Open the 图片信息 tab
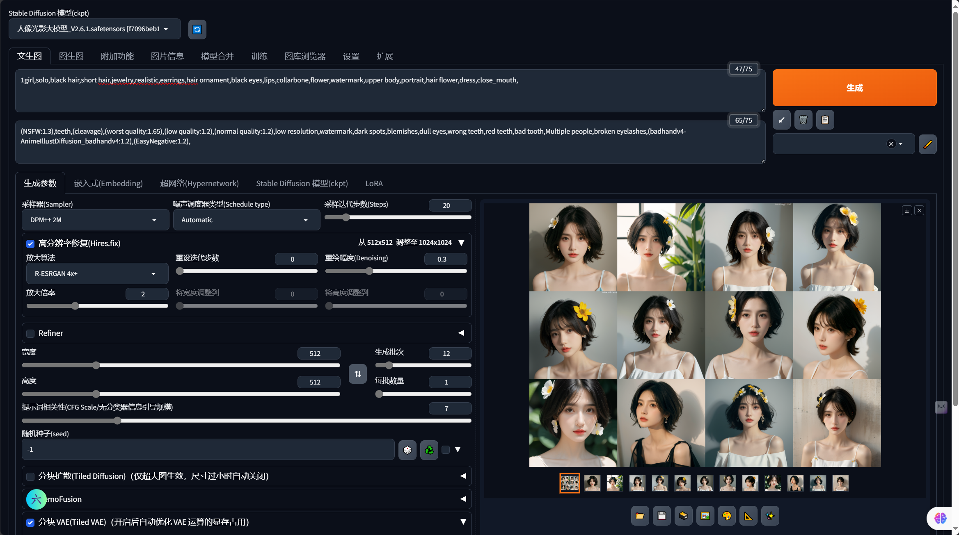The image size is (959, 535). click(167, 56)
